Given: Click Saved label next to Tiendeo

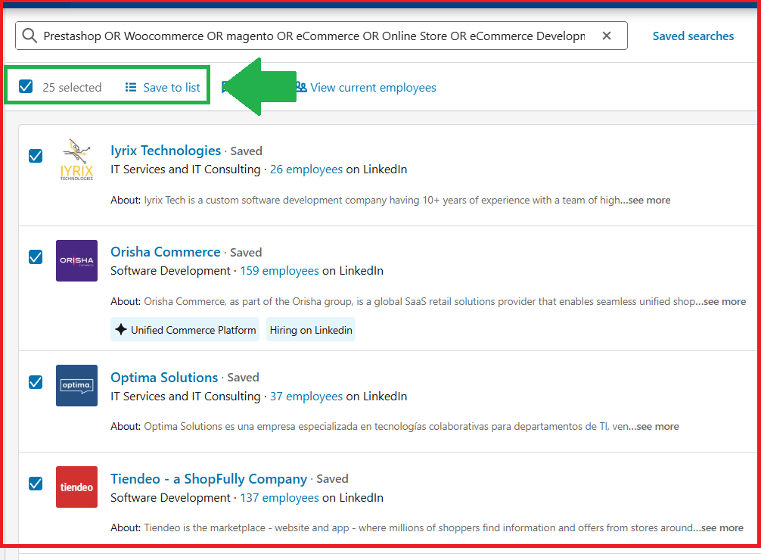Looking at the screenshot, I should tap(332, 479).
